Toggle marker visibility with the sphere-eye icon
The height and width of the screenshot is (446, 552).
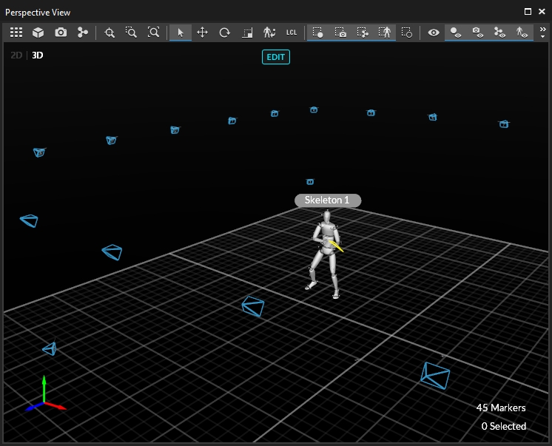pyautogui.click(x=457, y=33)
